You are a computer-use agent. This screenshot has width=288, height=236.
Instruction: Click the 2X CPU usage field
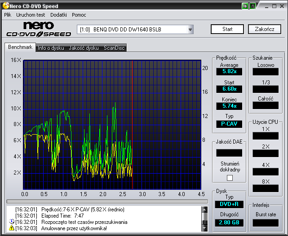266,153
